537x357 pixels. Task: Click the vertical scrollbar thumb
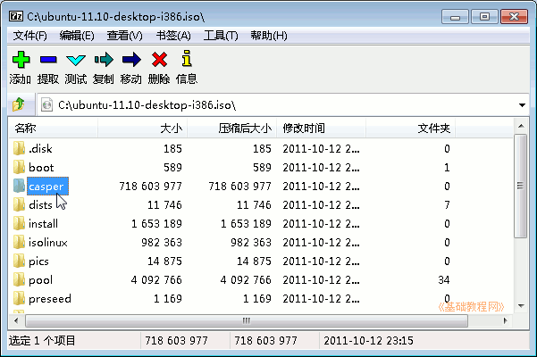pos(521,186)
